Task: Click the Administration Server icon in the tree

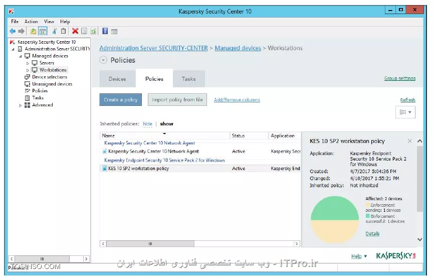Action: pos(20,49)
